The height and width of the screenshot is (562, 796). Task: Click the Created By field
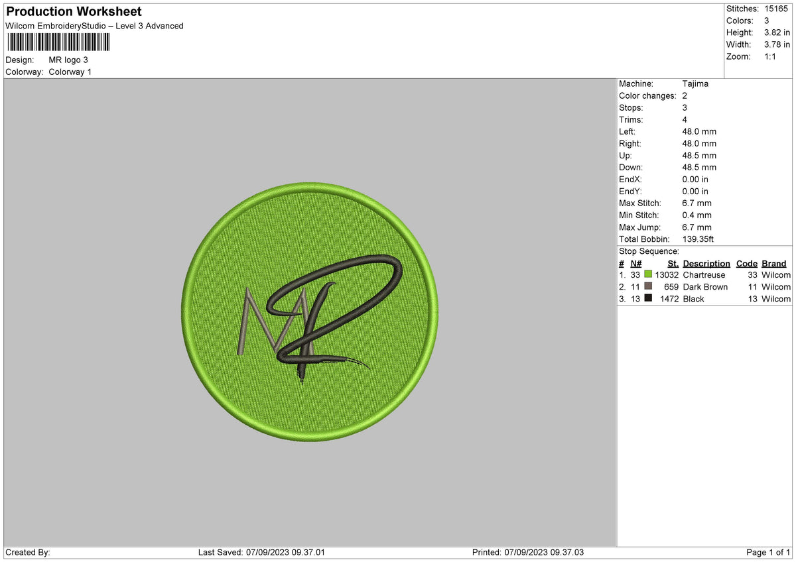pos(29,551)
